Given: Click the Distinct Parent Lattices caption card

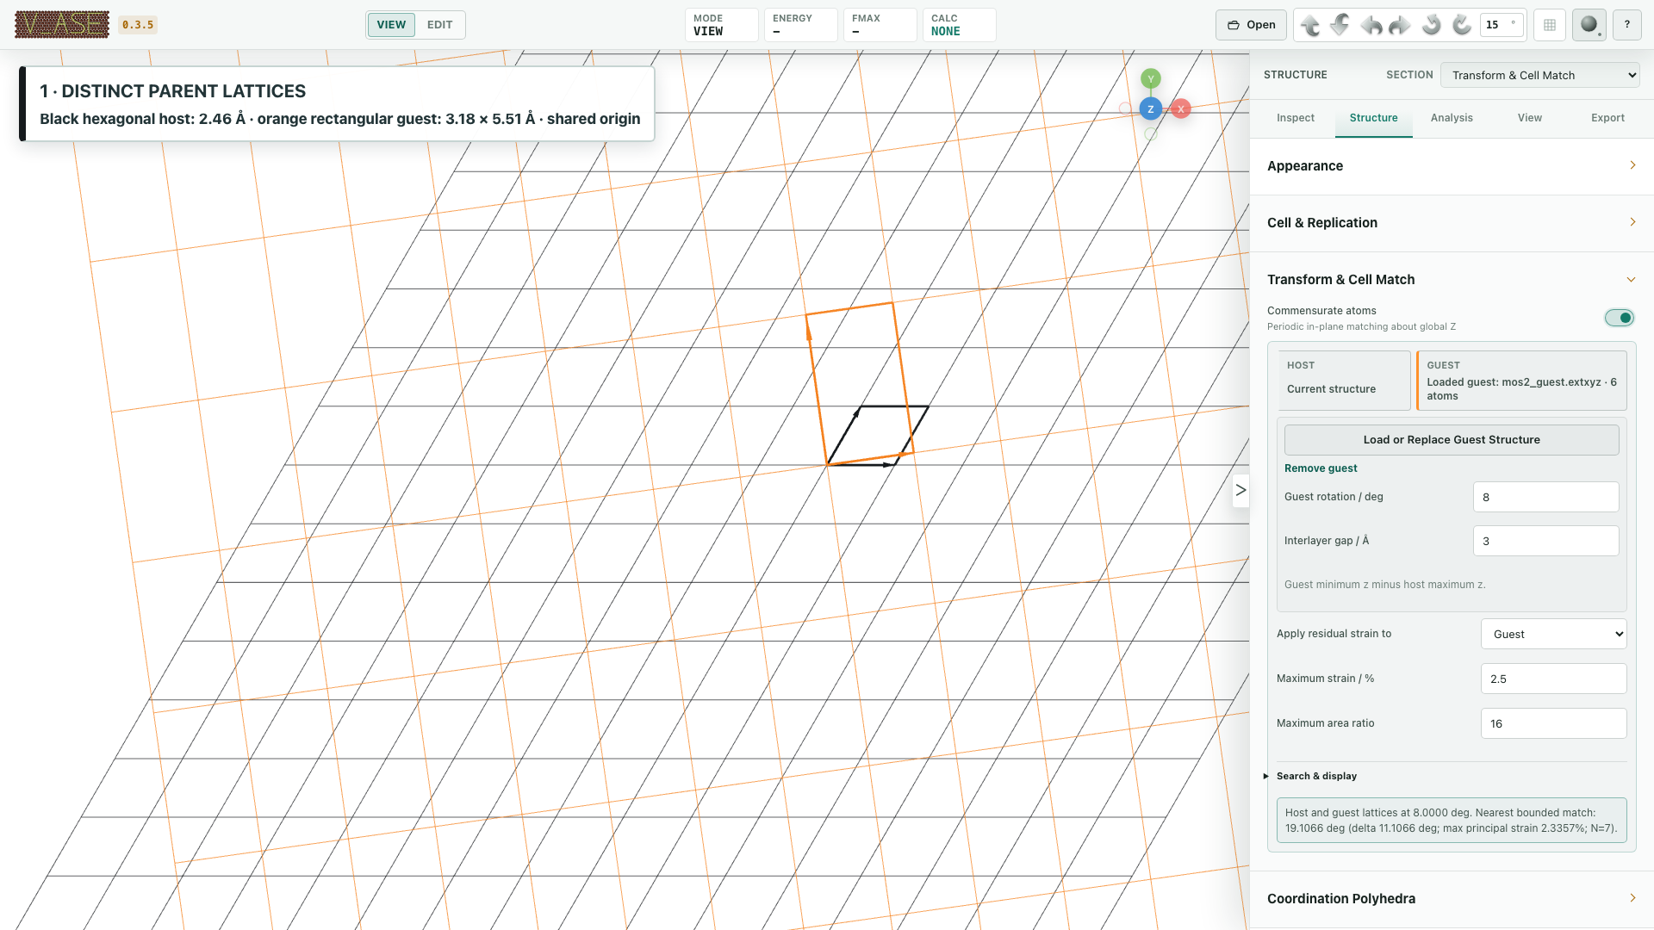Looking at the screenshot, I should pyautogui.click(x=337, y=104).
